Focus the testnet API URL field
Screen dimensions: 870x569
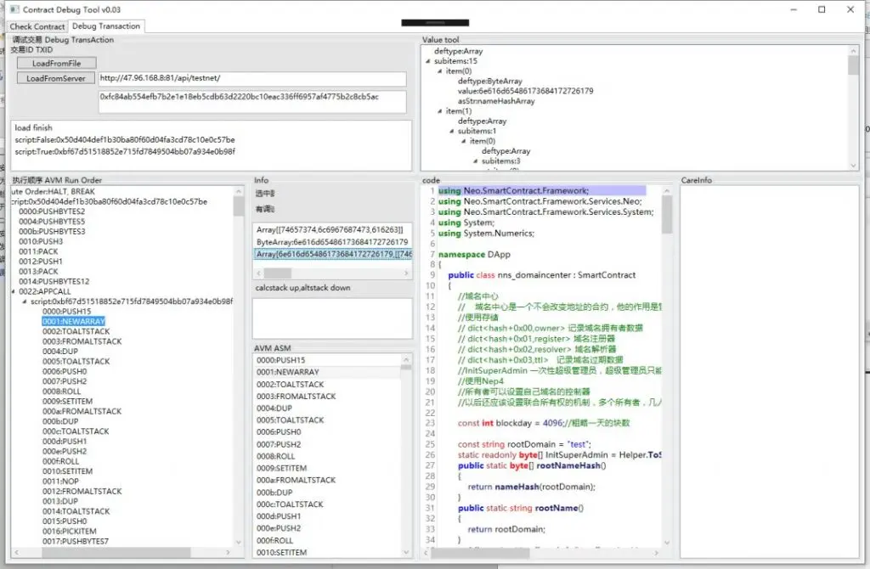[252, 78]
